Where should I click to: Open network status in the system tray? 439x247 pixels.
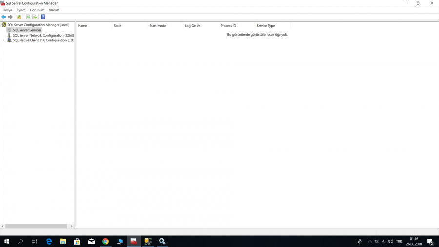pyautogui.click(x=383, y=241)
